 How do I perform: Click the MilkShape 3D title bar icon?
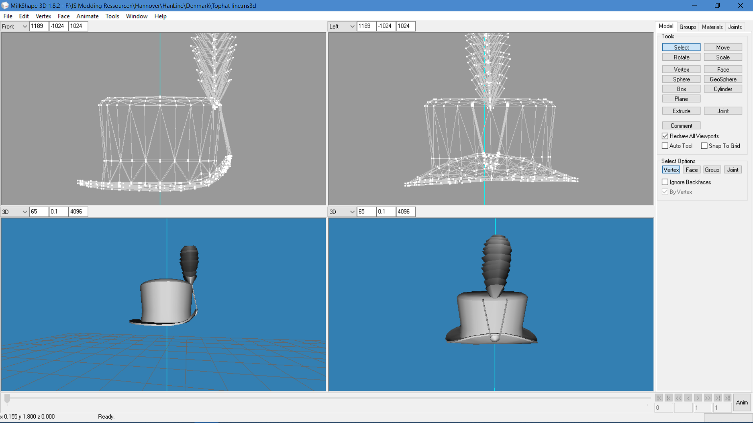(x=5, y=5)
